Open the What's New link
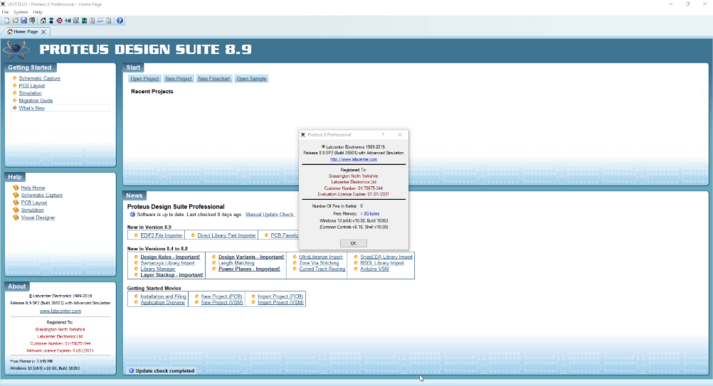This screenshot has width=713, height=386. point(32,108)
